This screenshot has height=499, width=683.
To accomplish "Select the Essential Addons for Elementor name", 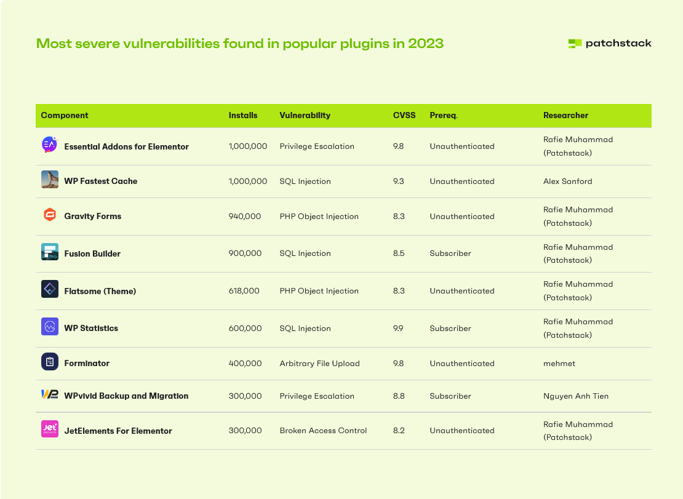I will 126,146.
